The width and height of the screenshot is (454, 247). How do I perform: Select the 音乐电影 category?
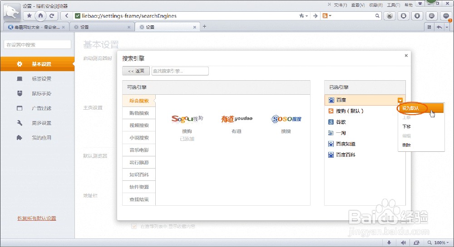coord(139,150)
